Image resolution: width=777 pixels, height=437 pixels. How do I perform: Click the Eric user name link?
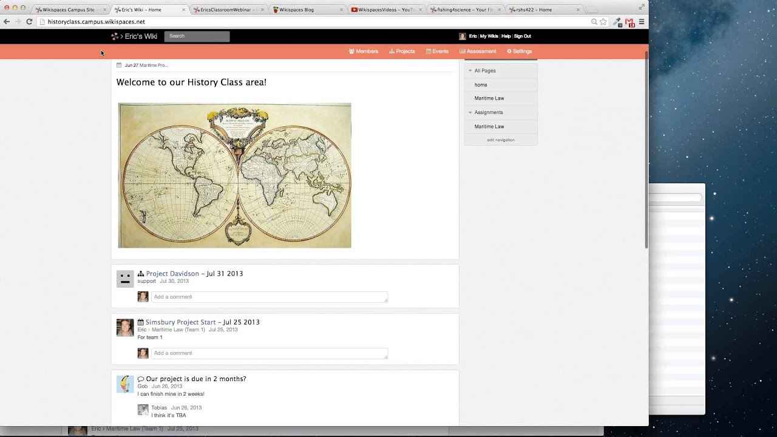click(x=473, y=36)
